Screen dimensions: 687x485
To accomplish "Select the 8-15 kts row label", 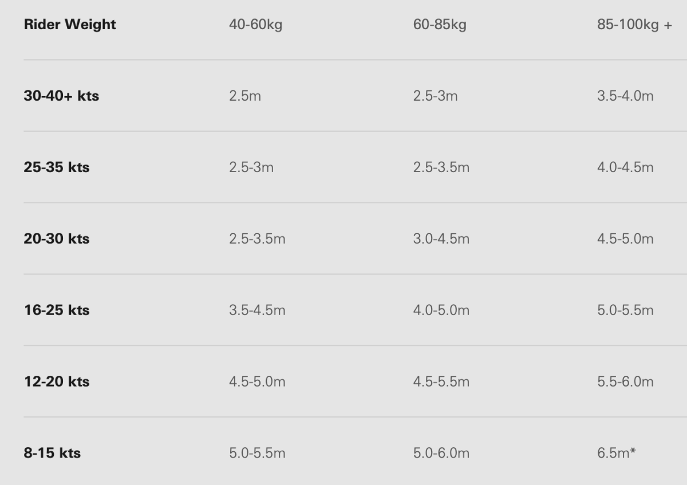I will tap(52, 454).
